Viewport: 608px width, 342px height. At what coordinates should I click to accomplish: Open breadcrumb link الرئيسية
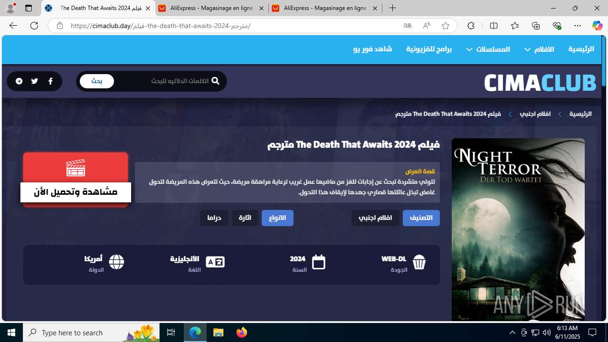[580, 114]
